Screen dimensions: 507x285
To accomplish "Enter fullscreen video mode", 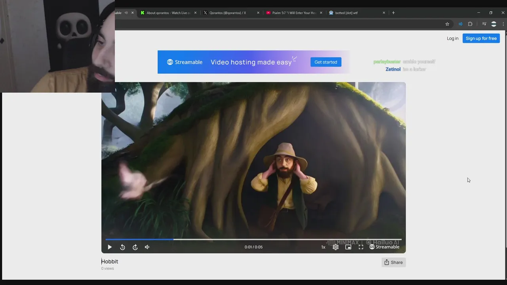I will 361,247.
